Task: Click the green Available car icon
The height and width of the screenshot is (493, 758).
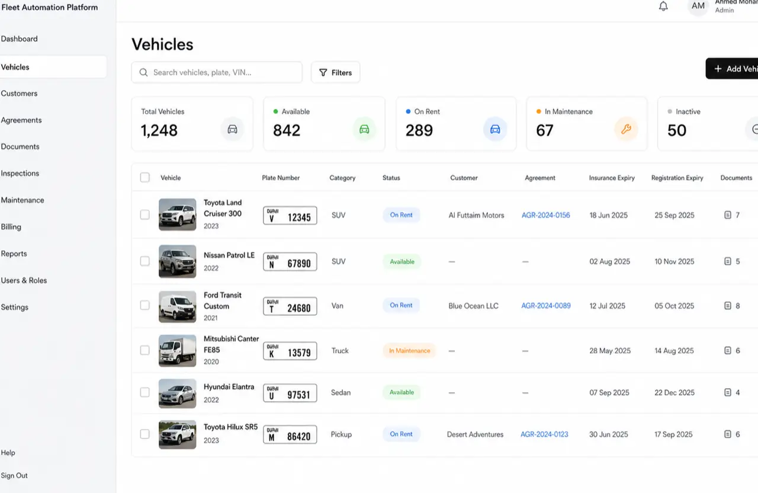Action: coord(364,129)
